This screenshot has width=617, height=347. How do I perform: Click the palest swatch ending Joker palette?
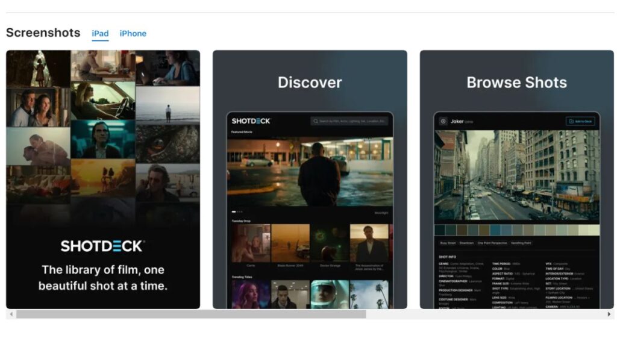pyautogui.click(x=594, y=230)
